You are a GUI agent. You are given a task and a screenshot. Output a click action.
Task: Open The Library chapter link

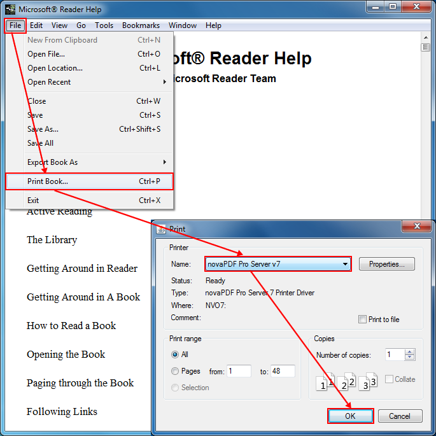[52, 240]
